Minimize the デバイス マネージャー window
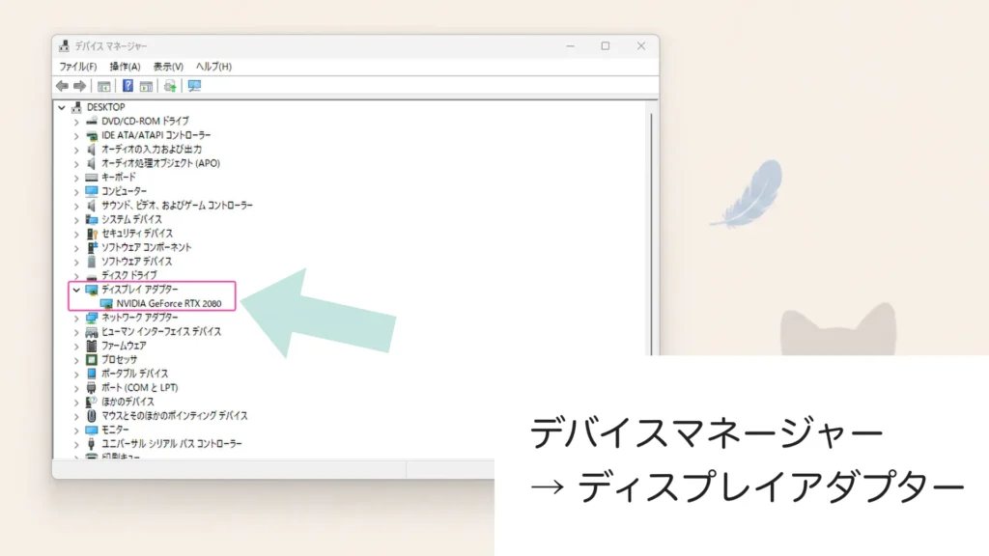Screen dimensions: 989x556 (570, 46)
